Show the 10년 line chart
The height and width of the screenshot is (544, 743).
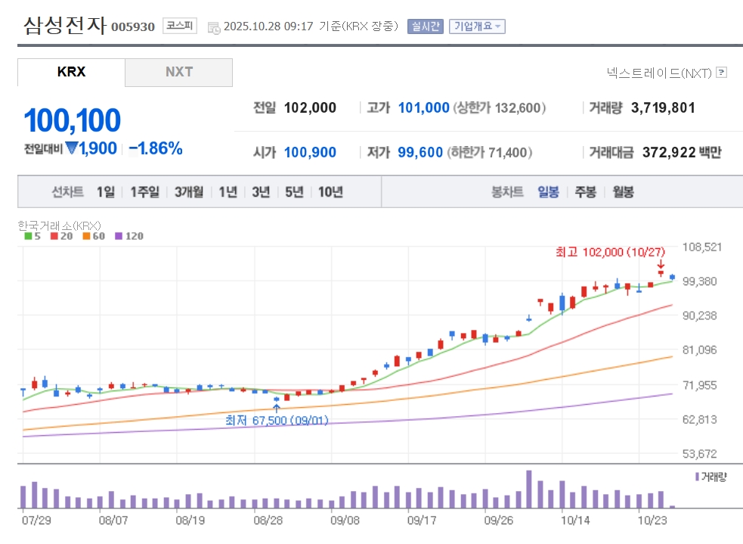330,192
